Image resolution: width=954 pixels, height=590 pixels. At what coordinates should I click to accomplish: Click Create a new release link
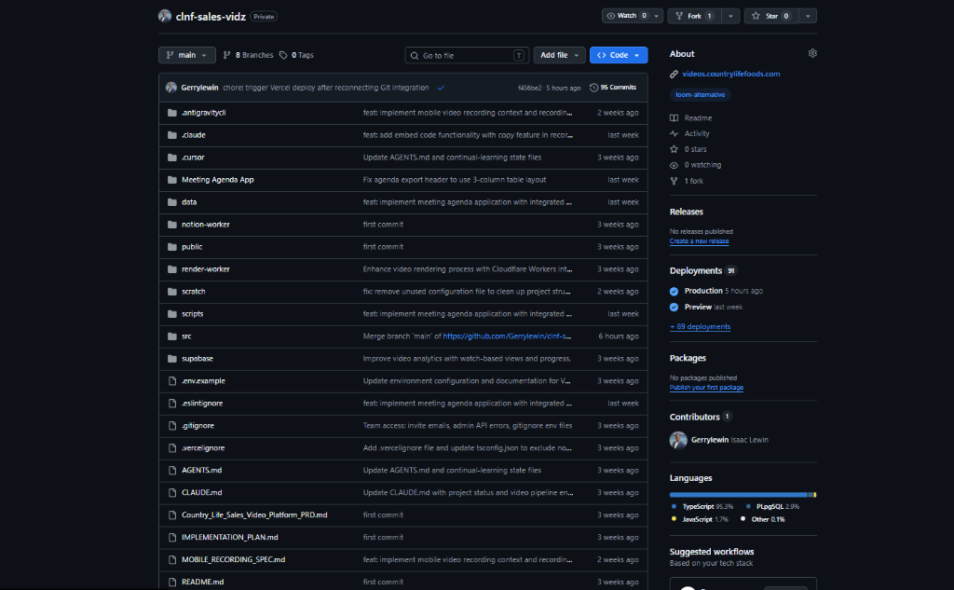click(x=699, y=241)
